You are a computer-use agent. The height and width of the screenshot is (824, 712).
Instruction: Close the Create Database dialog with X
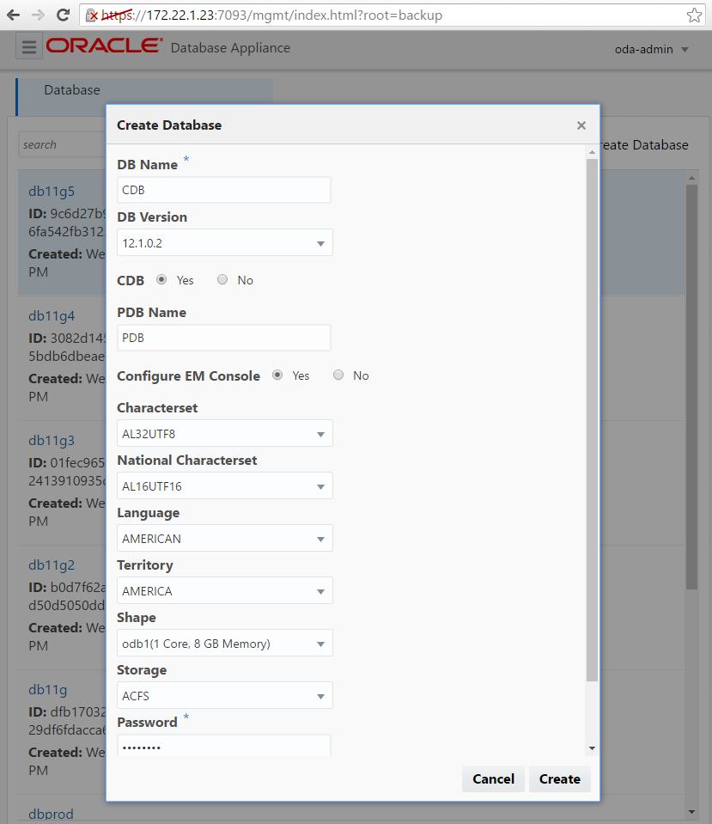581,125
